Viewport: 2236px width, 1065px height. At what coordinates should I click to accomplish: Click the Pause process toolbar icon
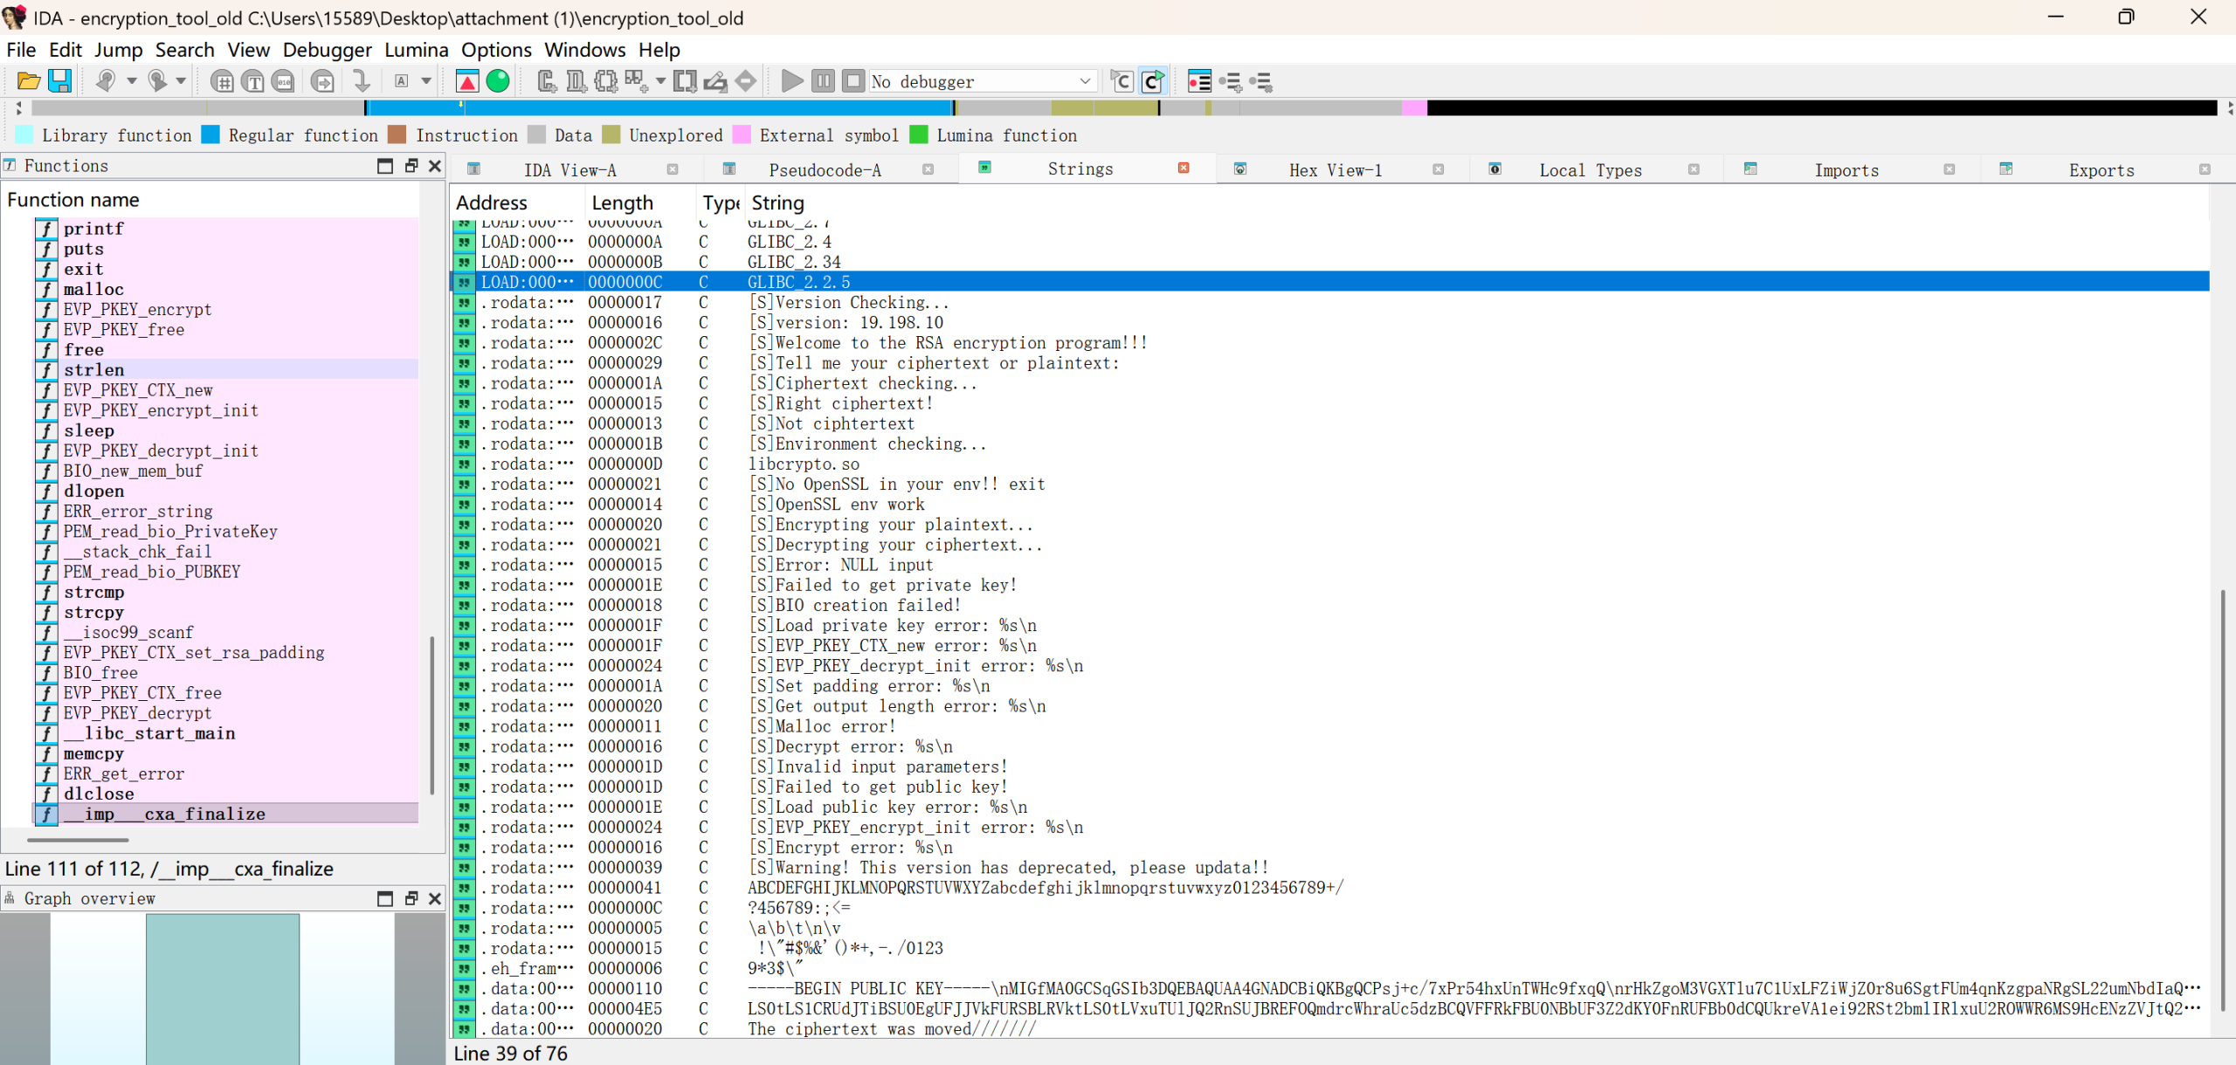823,81
